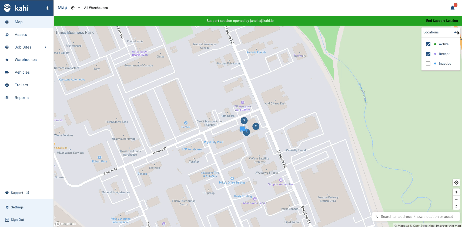
Task: Check the Inactive locations checkbox
Action: [428, 64]
